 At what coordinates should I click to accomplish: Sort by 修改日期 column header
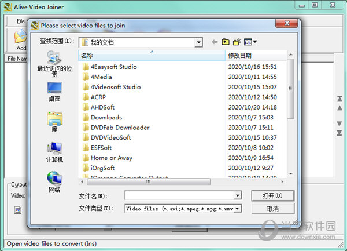pos(256,56)
